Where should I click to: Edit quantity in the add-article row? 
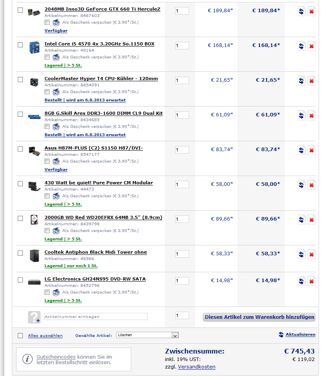[182, 316]
